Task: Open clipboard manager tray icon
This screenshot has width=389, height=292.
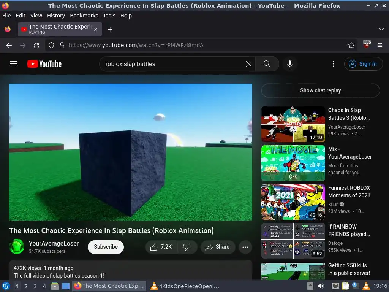Action: pos(345,286)
